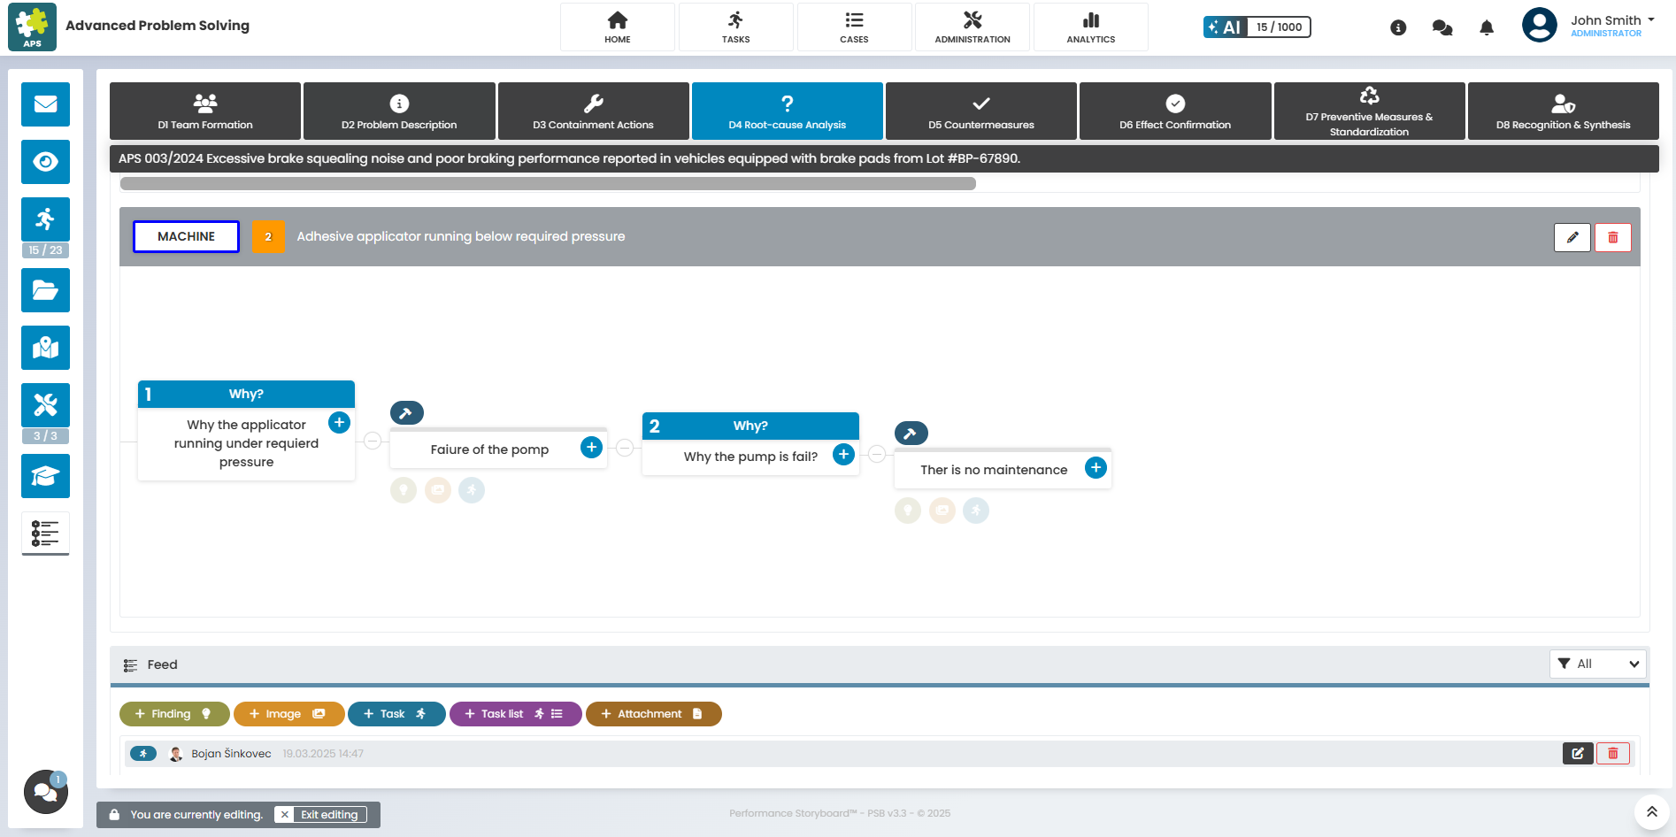Screen dimensions: 1676x837
Task: Switch to the D5 Countermeasures tab
Action: click(981, 111)
